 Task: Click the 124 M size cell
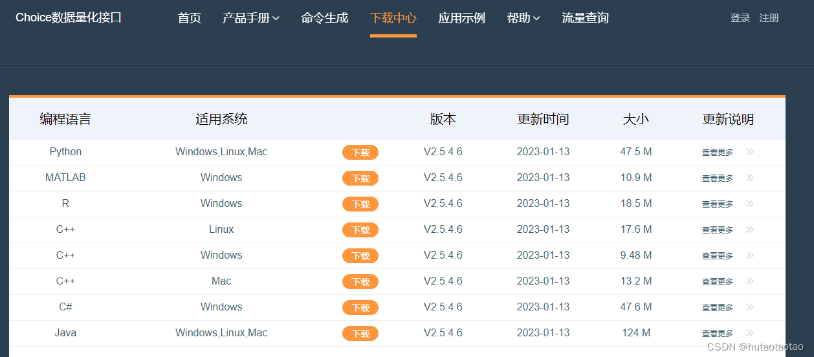point(636,333)
